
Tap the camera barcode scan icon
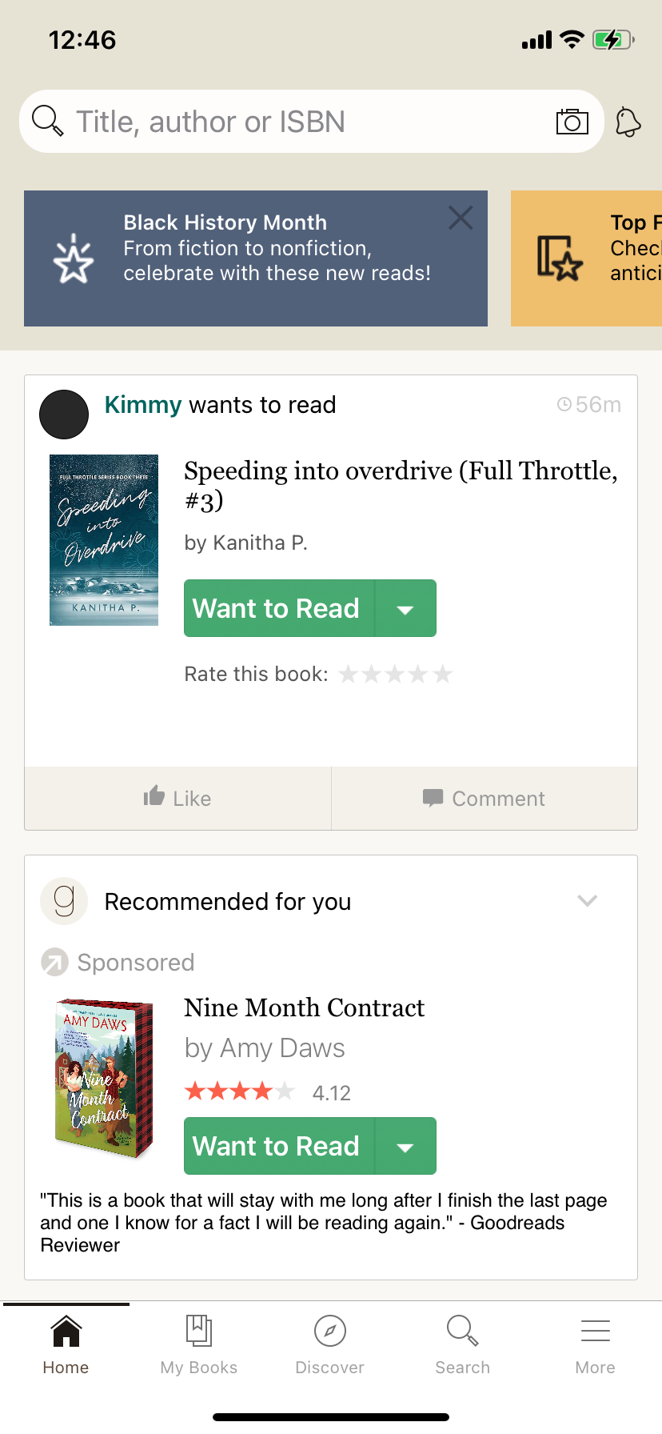pyautogui.click(x=572, y=122)
